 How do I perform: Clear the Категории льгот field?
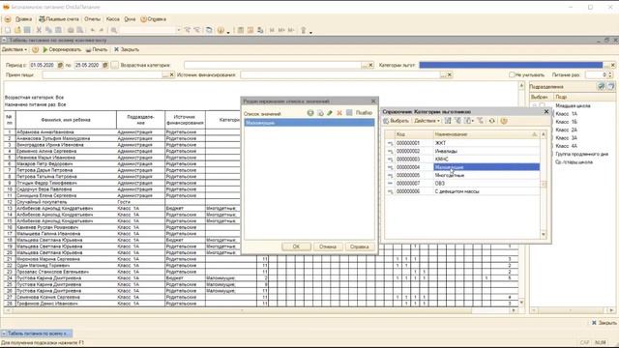coord(612,65)
